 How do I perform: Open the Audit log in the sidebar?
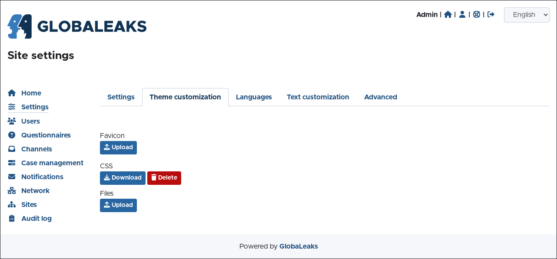click(x=36, y=218)
